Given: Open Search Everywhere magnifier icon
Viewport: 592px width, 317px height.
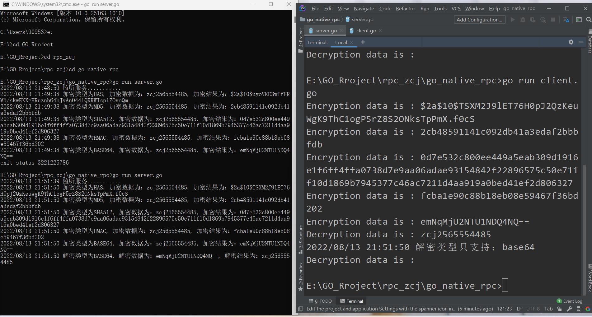Looking at the screenshot, I should point(588,20).
